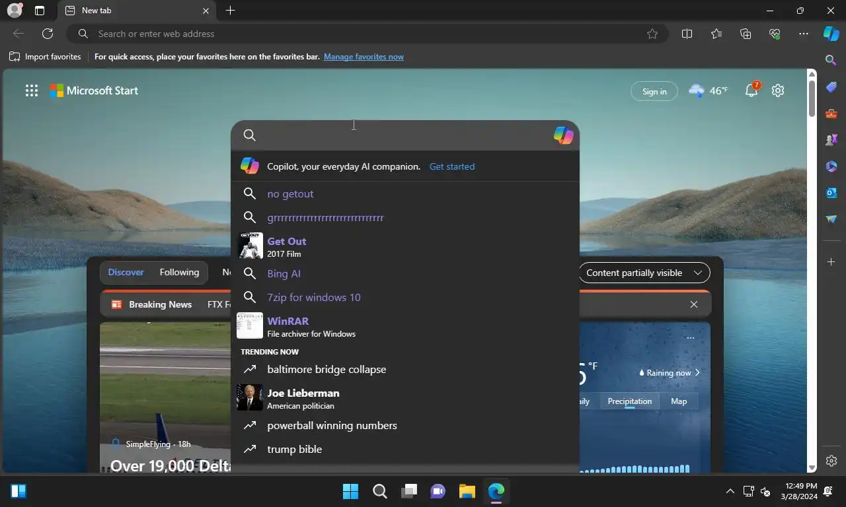
Task: Open the taskbar clock and date
Action: (x=799, y=491)
